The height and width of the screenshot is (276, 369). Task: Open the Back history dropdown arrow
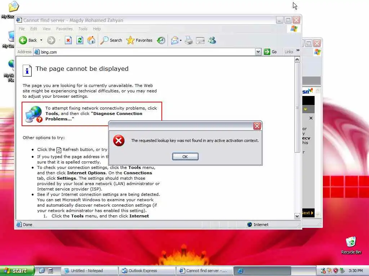point(41,40)
